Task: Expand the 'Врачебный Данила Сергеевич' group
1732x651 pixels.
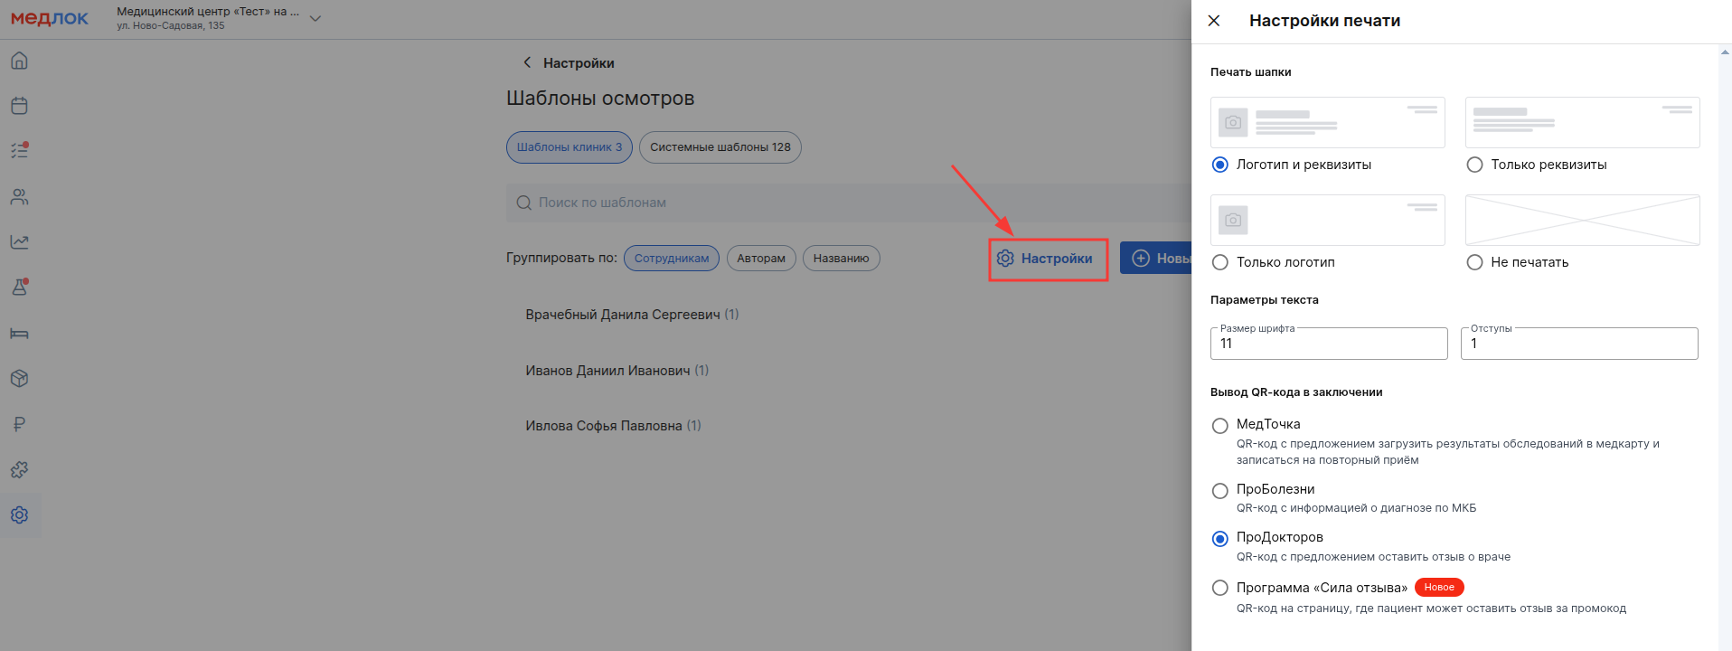Action: click(623, 315)
